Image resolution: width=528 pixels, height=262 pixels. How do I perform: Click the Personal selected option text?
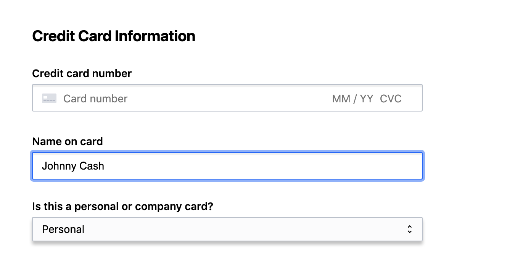pos(63,229)
